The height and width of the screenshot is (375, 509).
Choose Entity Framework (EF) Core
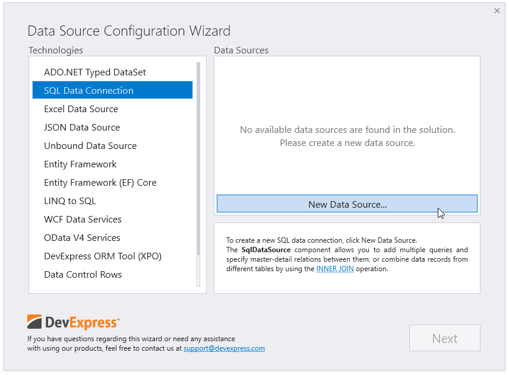112,183
